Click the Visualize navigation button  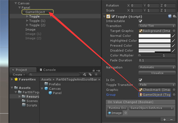[157, 73]
